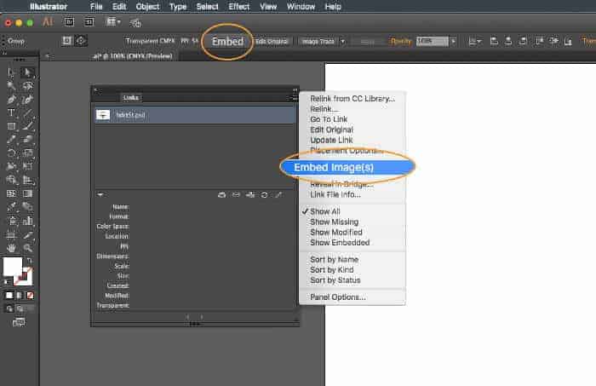Open the Align To dropdown in control bar
The height and width of the screenshot is (386, 596).
coord(474,41)
